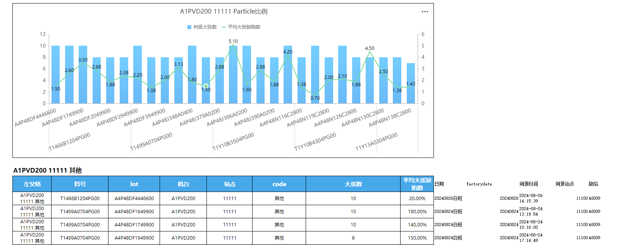
Task: Open the chart's three-dot more options menu
Action: click(425, 12)
